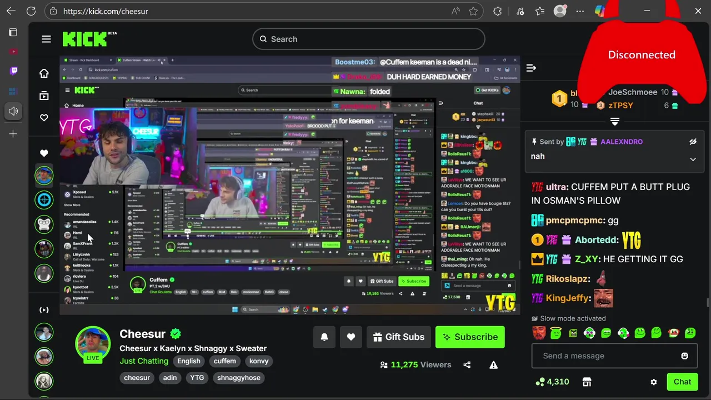Click the 4,310 channel points balance

click(552, 382)
